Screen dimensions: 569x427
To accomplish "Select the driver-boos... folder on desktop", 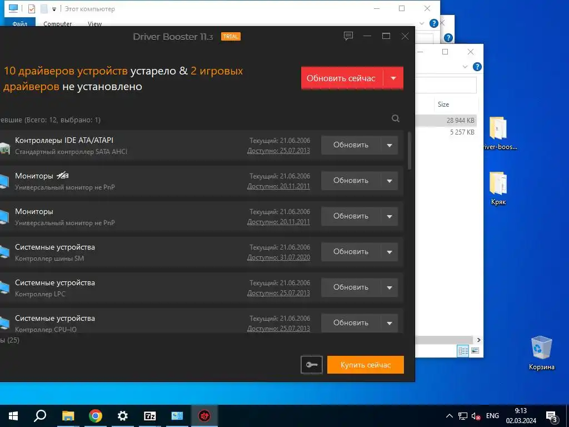I will pos(498,133).
